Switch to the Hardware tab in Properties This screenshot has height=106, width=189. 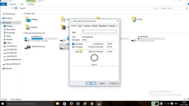(87, 26)
